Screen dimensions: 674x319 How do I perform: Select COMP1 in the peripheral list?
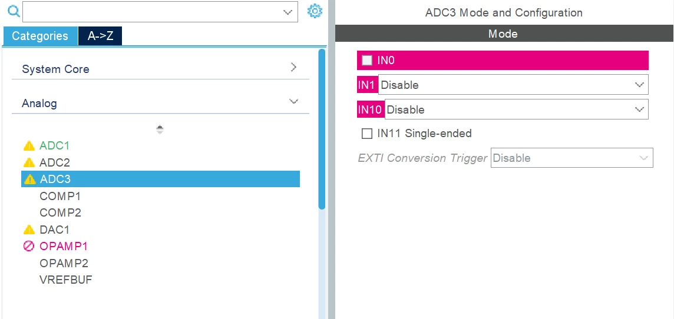click(60, 196)
